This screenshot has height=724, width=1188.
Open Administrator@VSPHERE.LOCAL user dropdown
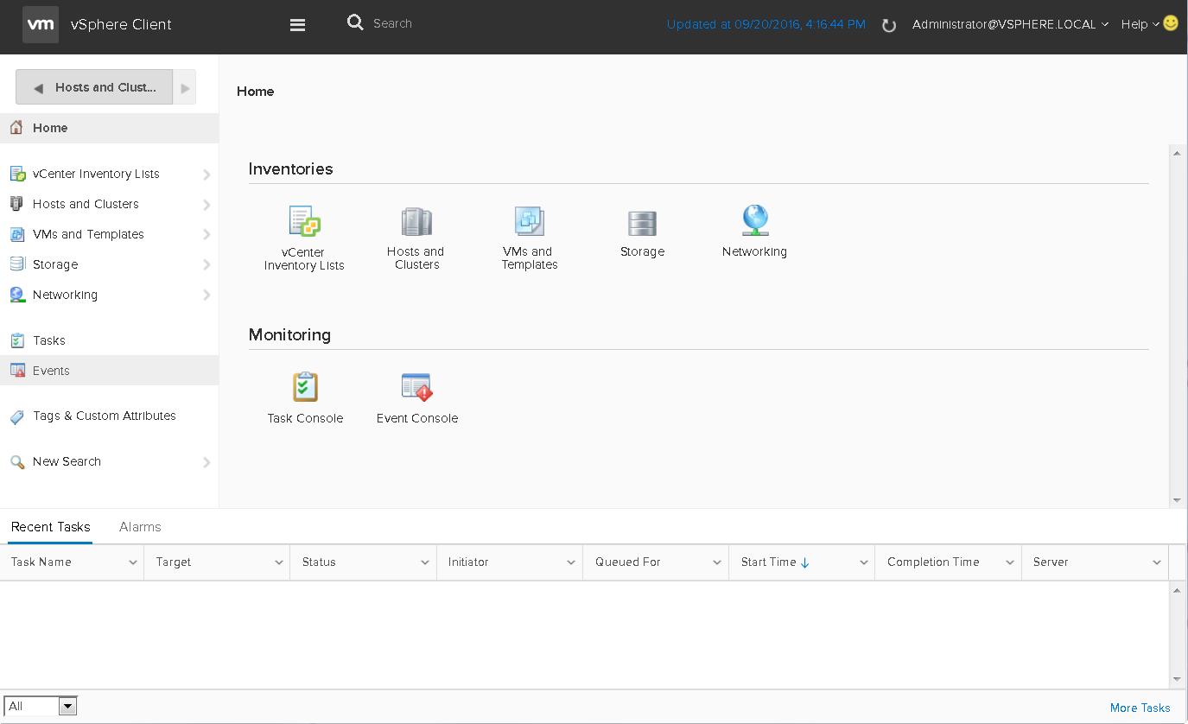(x=1010, y=24)
